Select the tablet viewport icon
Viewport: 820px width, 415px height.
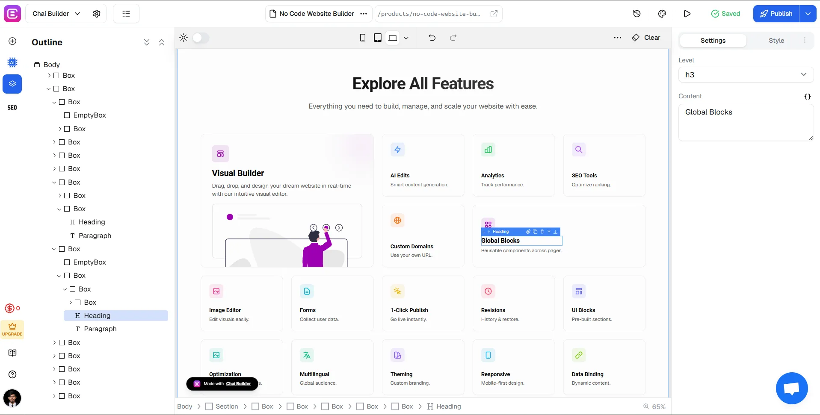click(377, 38)
